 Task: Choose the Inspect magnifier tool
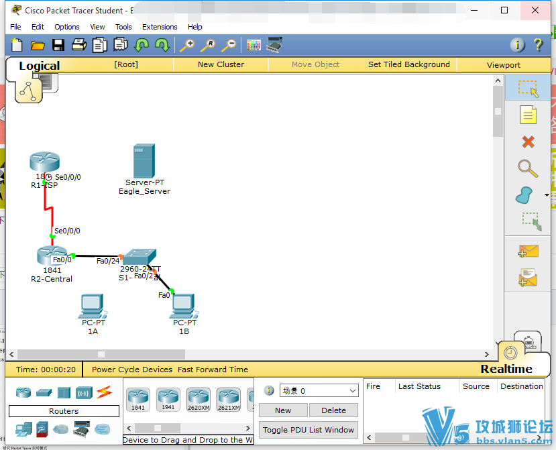[x=528, y=168]
